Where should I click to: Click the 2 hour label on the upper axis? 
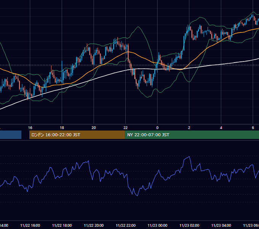tap(189, 128)
